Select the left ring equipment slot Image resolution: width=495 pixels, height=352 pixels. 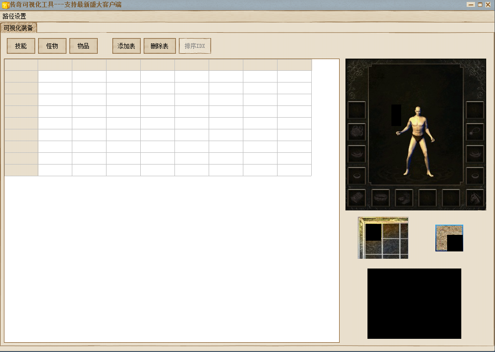pos(357,176)
